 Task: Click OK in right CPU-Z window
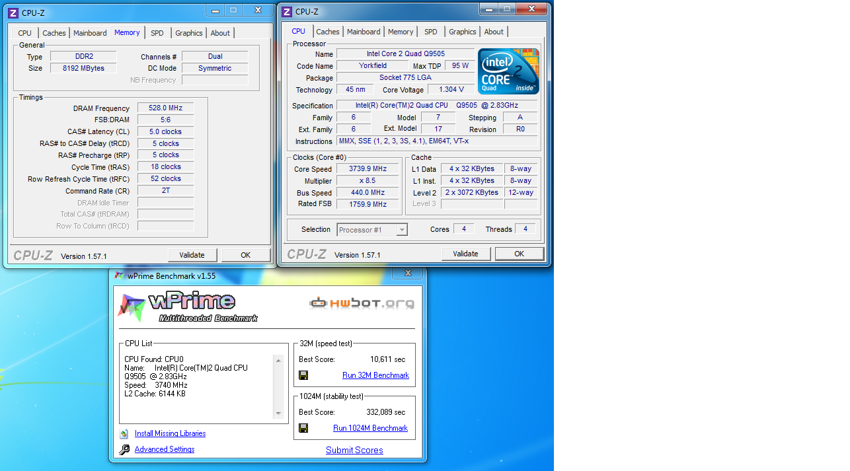tap(520, 254)
